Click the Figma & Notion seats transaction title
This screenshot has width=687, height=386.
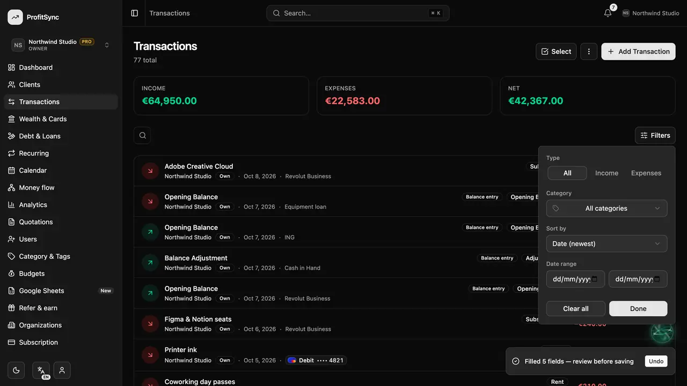[x=198, y=319]
